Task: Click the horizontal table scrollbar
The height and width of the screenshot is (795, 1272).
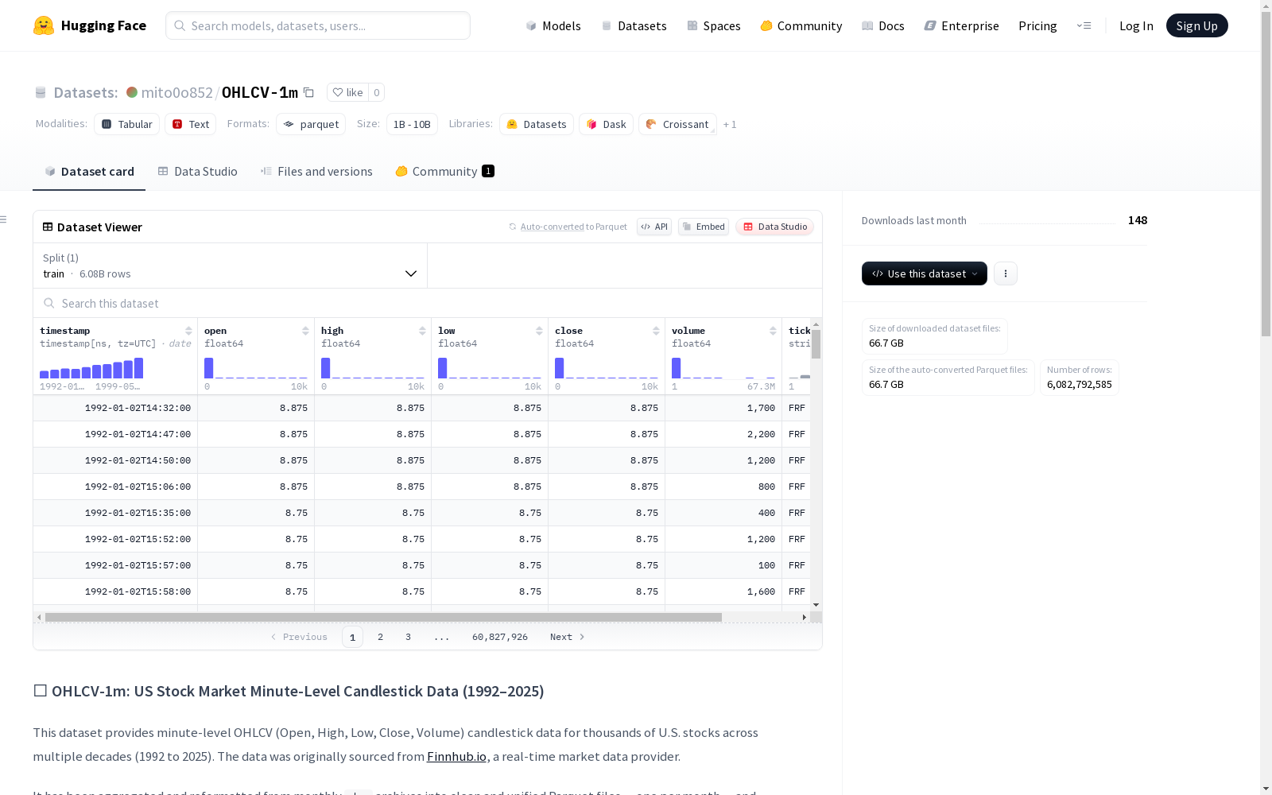Action: pos(383,617)
